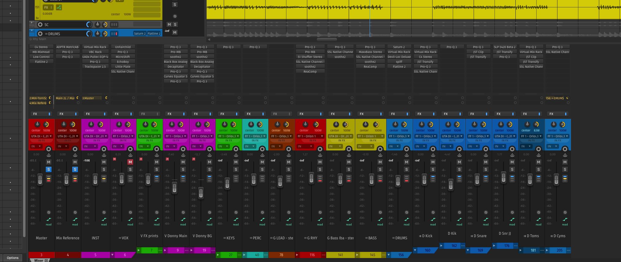Mute the =DRUMS mixer strip
Image resolution: width=621 pixels, height=262 pixels.
pyautogui.click(x=406, y=162)
